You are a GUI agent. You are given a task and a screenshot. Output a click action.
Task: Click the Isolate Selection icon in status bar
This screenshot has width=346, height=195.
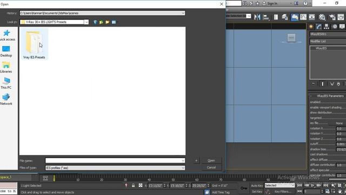point(126,185)
